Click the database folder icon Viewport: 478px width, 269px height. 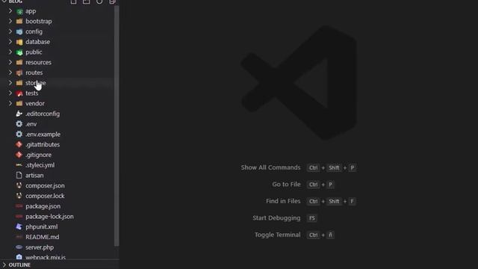pyautogui.click(x=19, y=42)
